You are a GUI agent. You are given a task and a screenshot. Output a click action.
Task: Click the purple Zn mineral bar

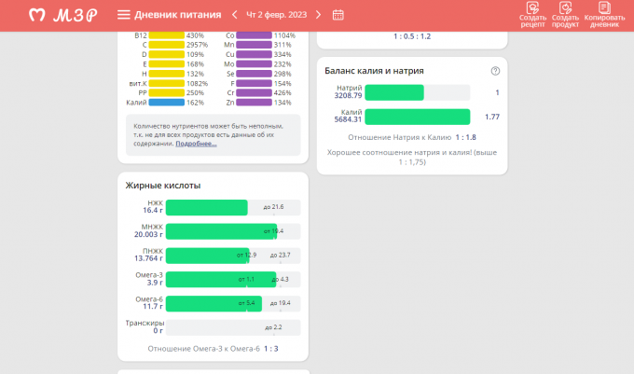254,103
